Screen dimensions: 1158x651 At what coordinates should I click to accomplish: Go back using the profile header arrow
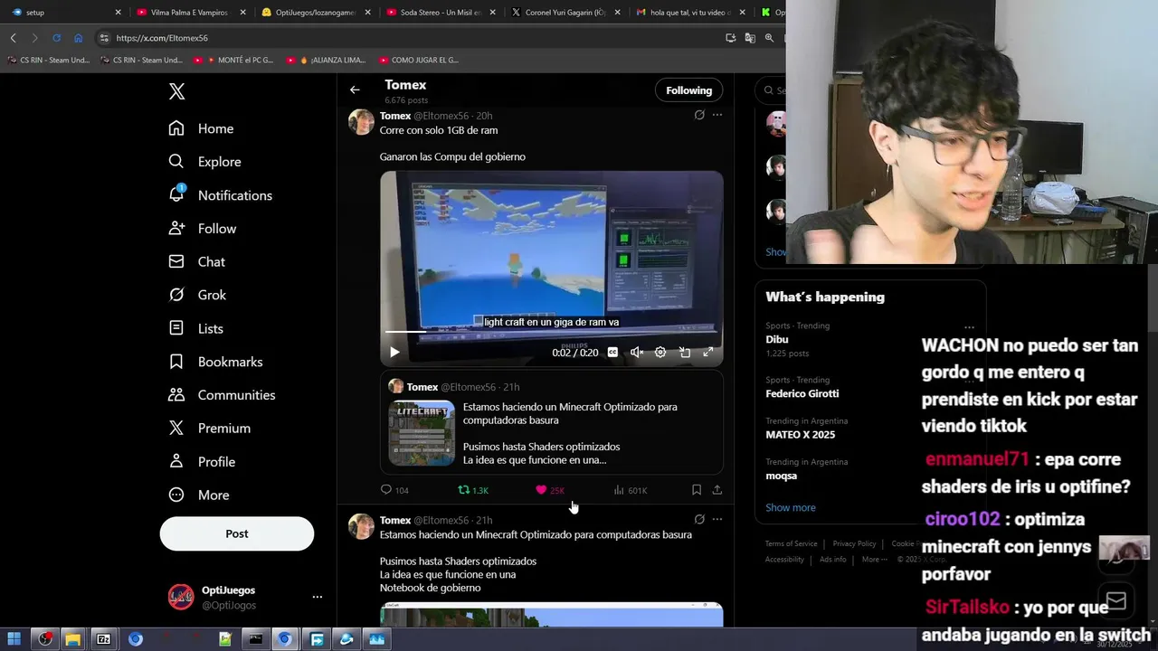coord(355,90)
